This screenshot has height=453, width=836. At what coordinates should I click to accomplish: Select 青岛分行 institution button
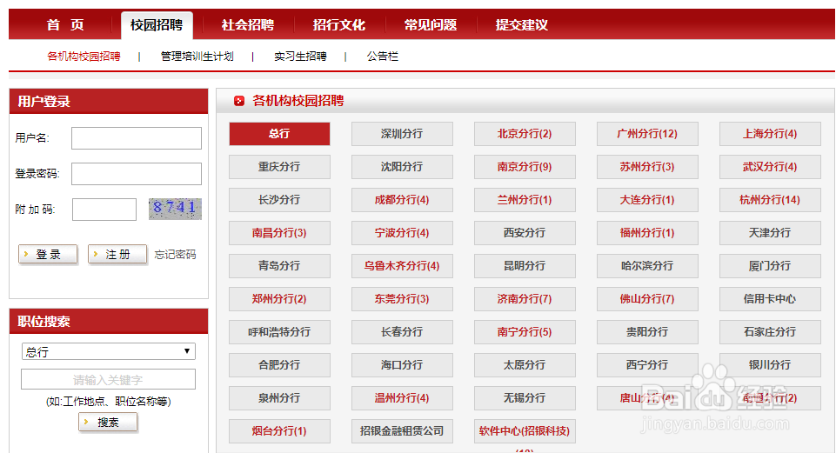click(x=279, y=266)
